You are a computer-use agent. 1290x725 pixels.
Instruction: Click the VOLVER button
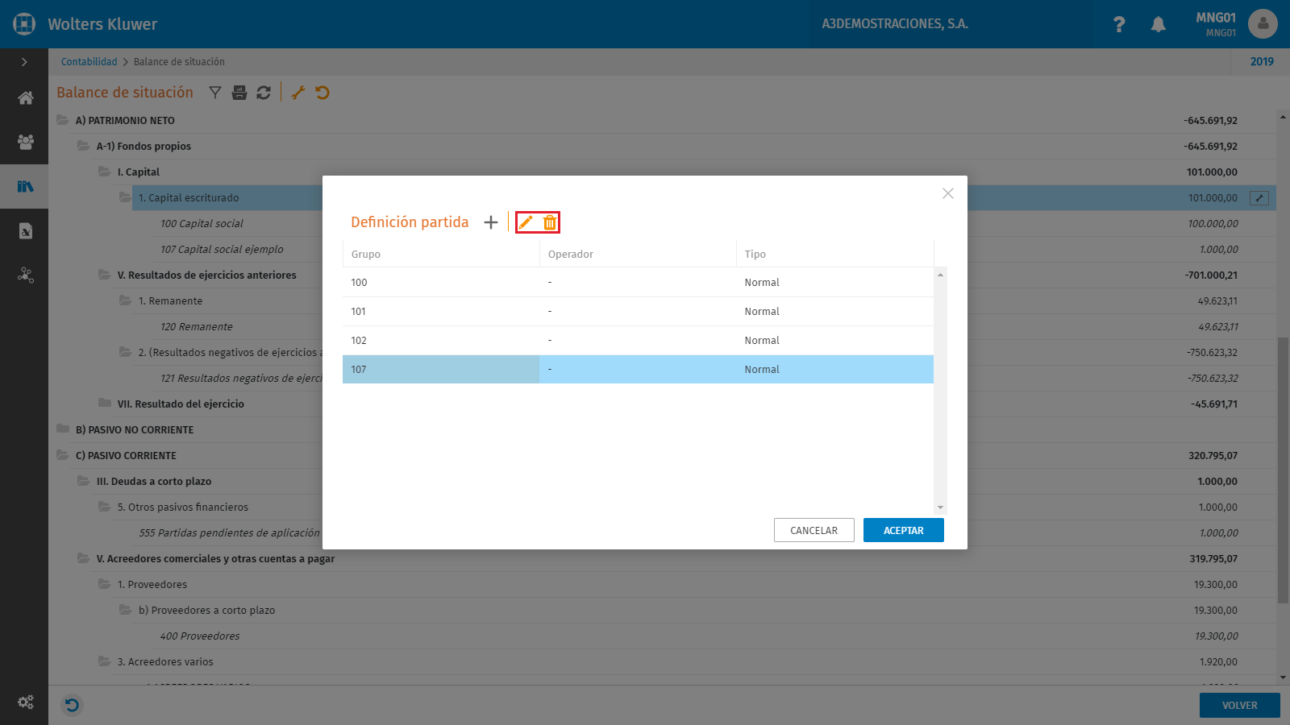[1239, 706]
